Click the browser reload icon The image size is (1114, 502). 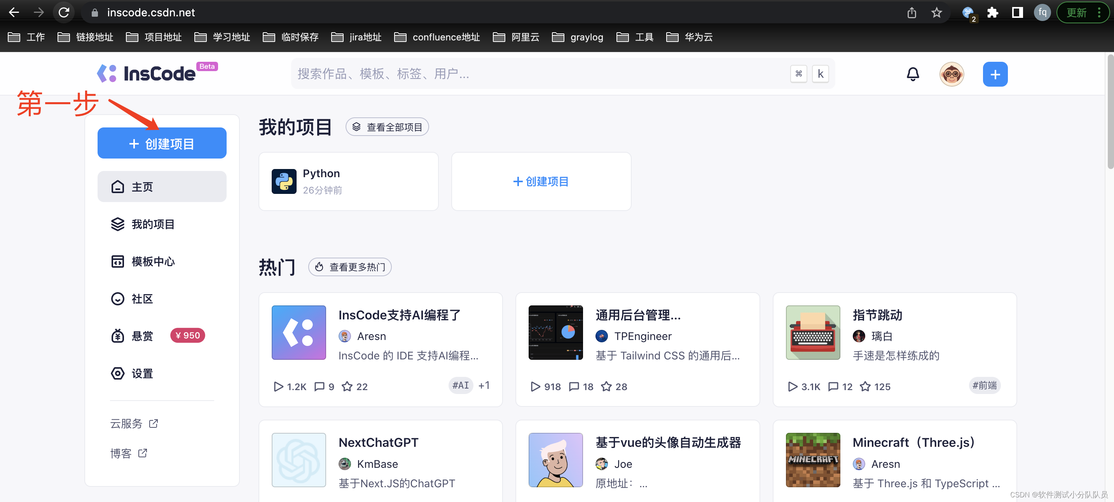[64, 12]
